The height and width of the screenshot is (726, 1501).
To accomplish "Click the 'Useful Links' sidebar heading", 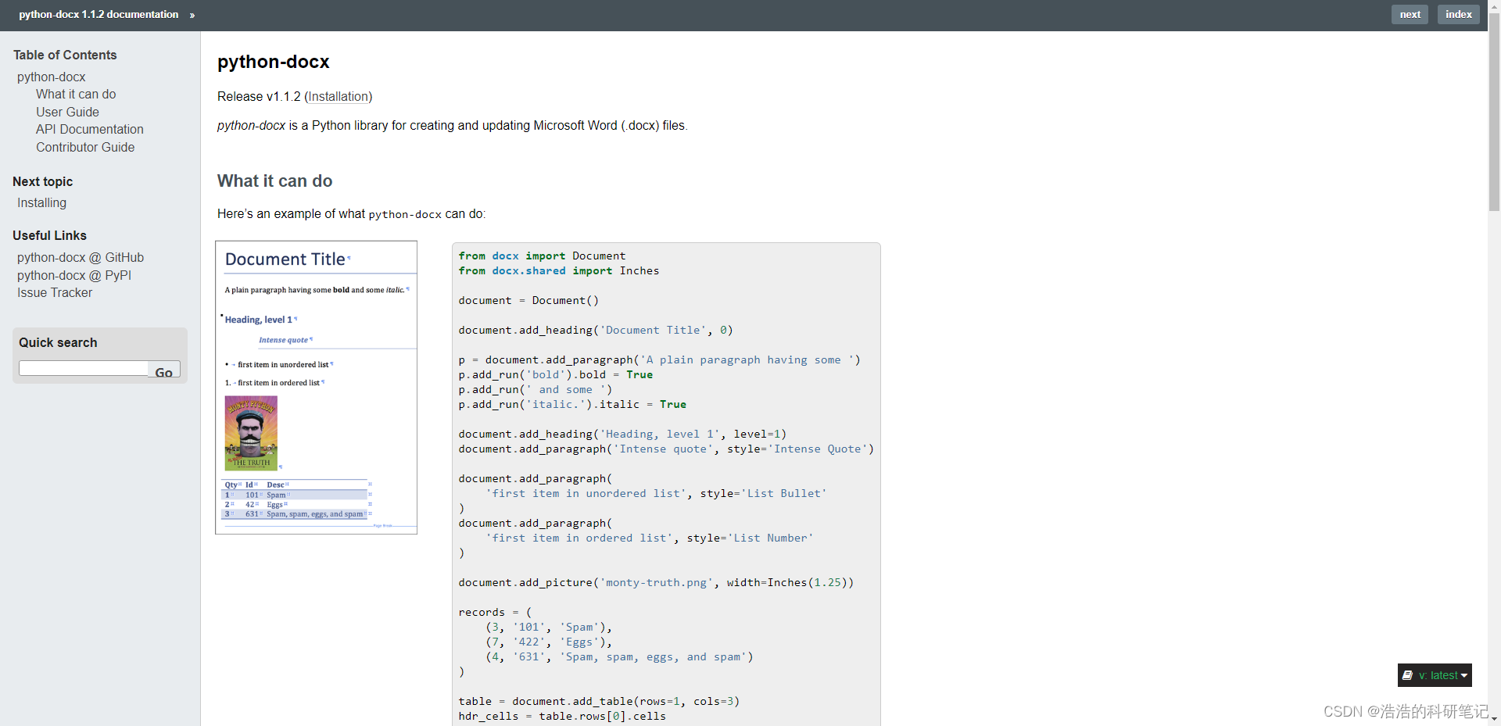I will tap(49, 235).
